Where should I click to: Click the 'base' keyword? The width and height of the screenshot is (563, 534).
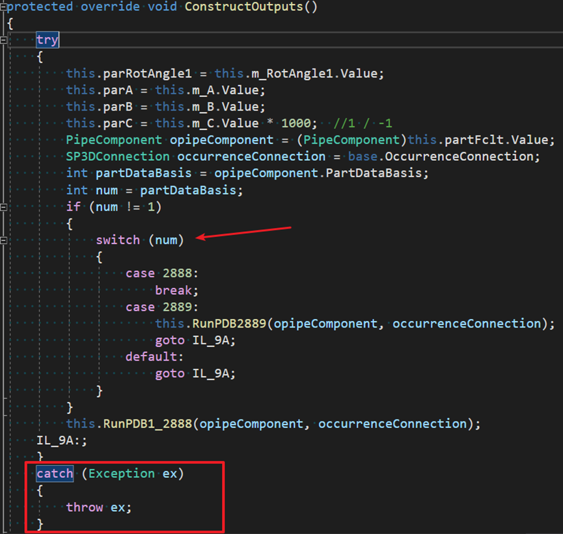tap(363, 157)
